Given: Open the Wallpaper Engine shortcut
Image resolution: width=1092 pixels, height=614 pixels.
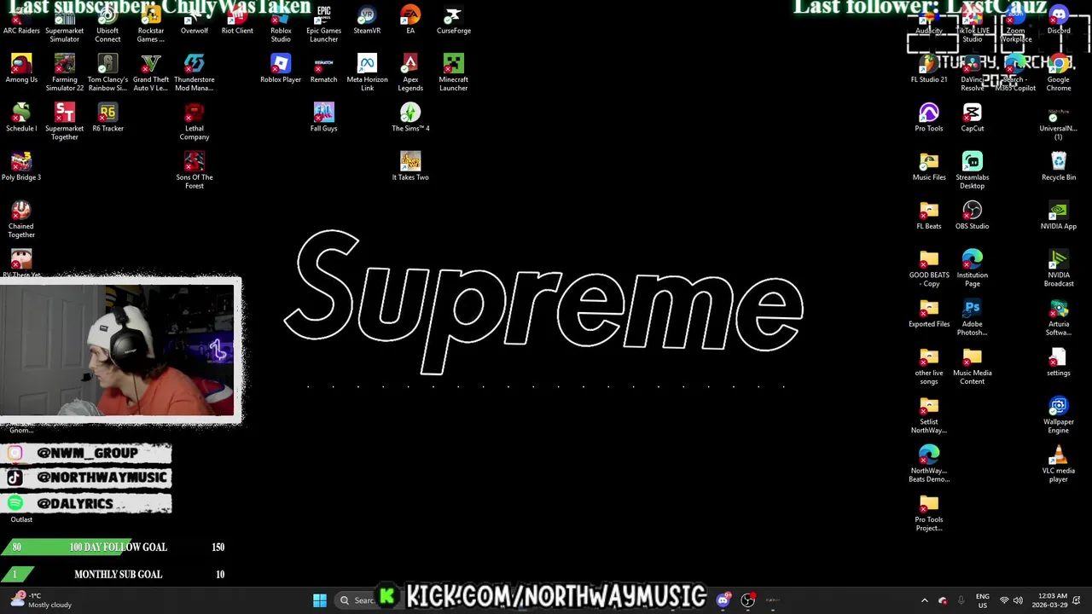Looking at the screenshot, I should click(1059, 414).
